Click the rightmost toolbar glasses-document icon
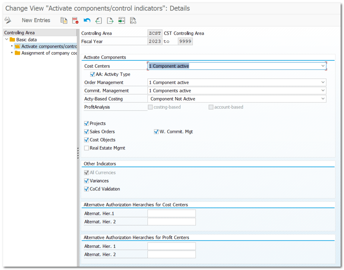Image resolution: width=344 pixels, height=270 pixels. point(133,20)
